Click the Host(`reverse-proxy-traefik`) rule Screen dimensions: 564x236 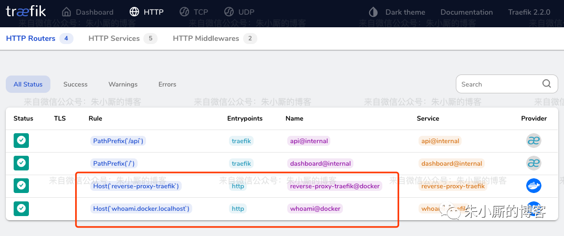click(x=137, y=186)
